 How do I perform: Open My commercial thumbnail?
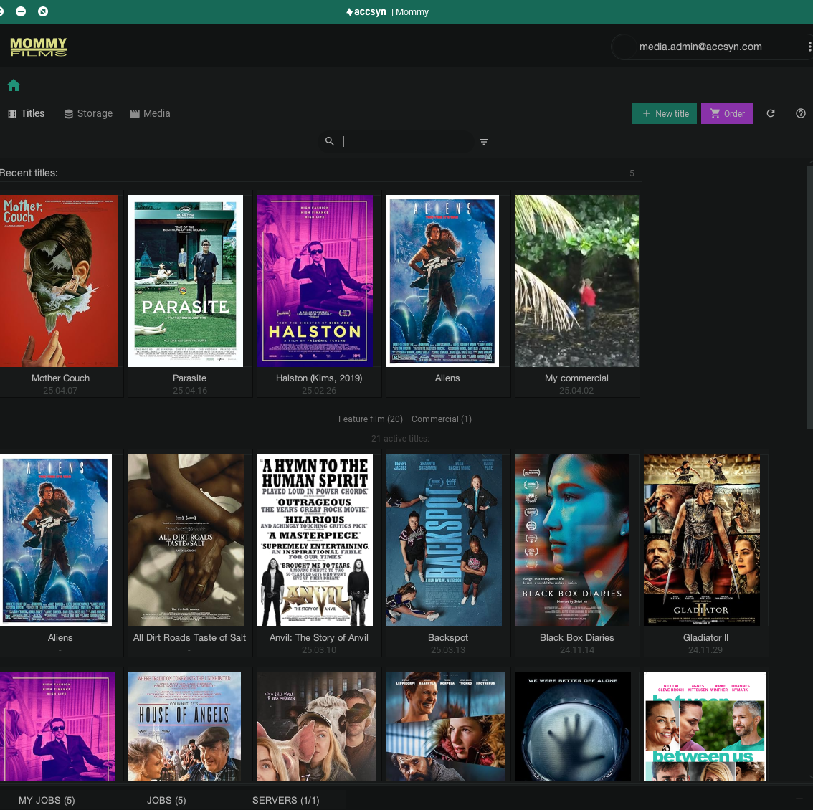tap(576, 280)
